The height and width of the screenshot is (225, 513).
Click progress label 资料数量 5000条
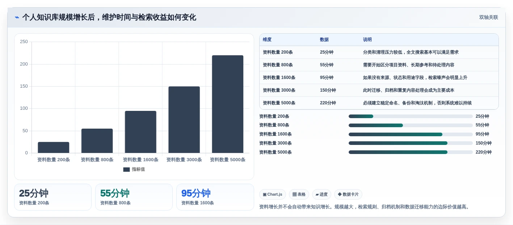276,152
